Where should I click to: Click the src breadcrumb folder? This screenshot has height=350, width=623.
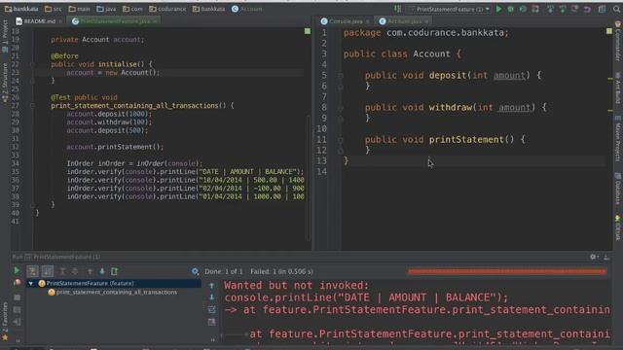(54, 9)
